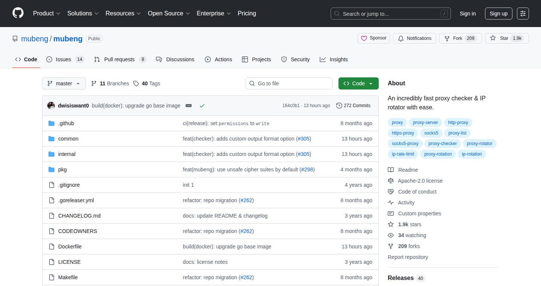Expand the Solutions menu

click(x=83, y=14)
